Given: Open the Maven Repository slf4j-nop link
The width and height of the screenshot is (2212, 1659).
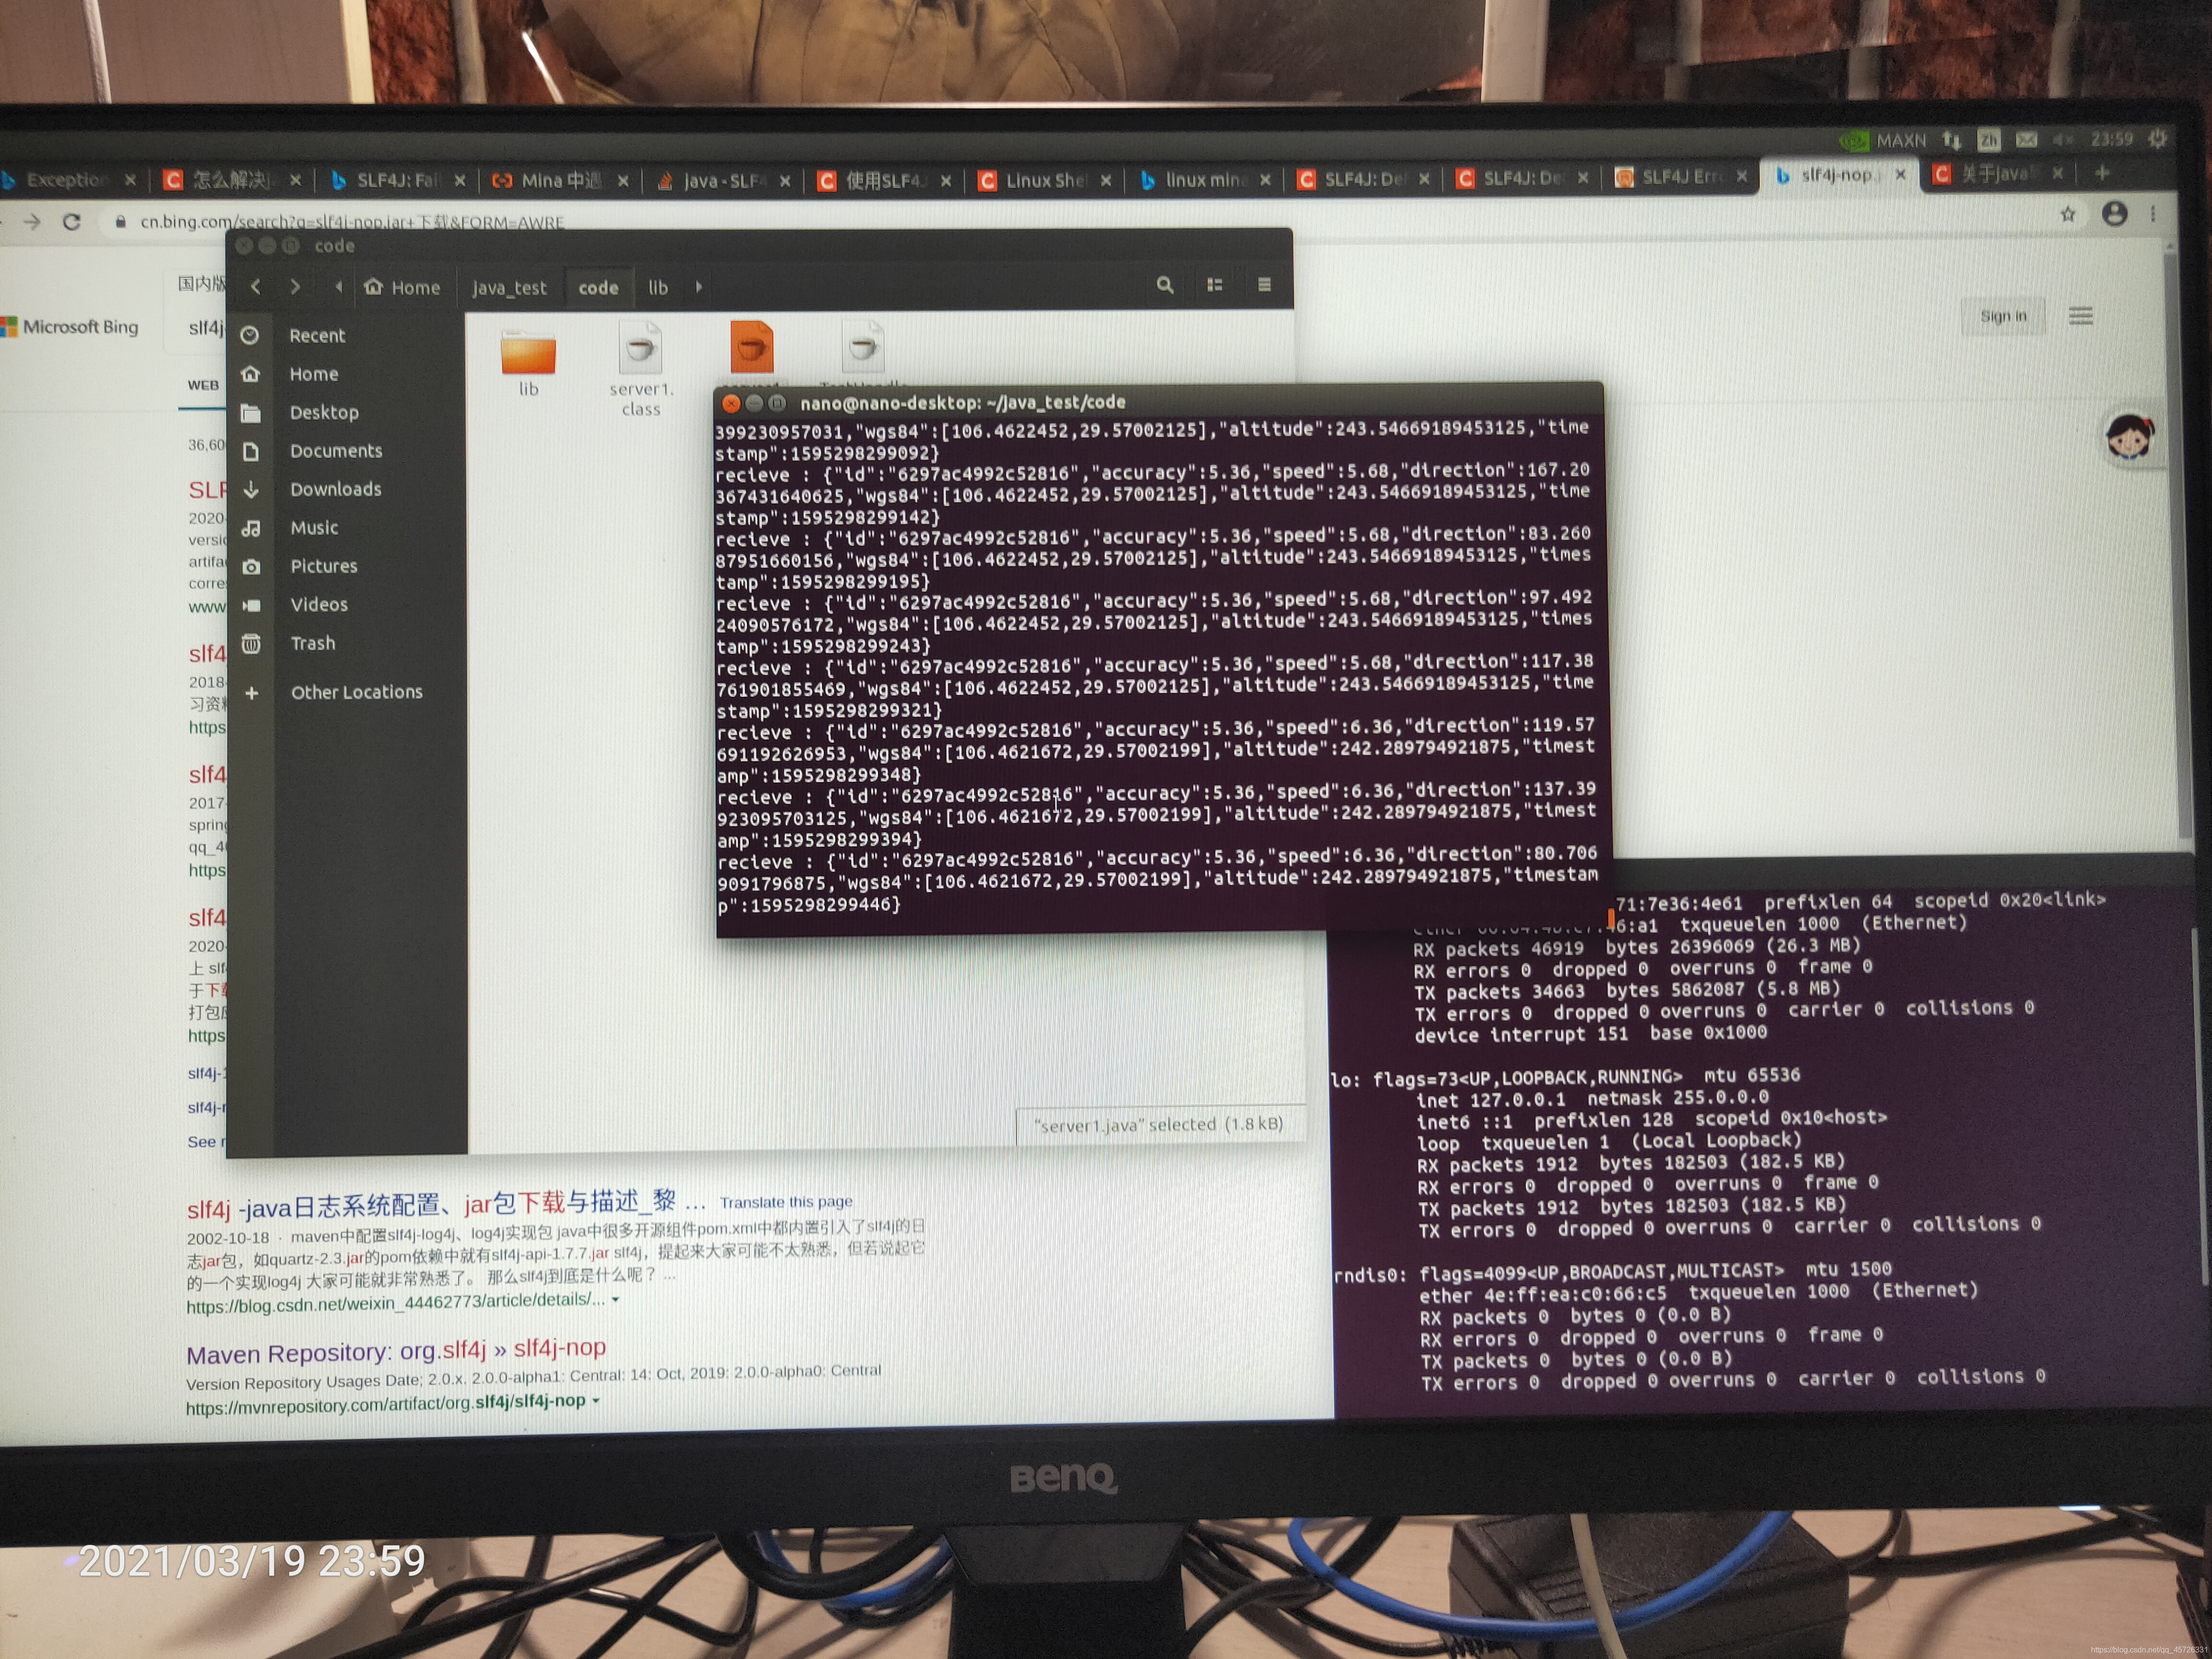Looking at the screenshot, I should coord(396,1351).
